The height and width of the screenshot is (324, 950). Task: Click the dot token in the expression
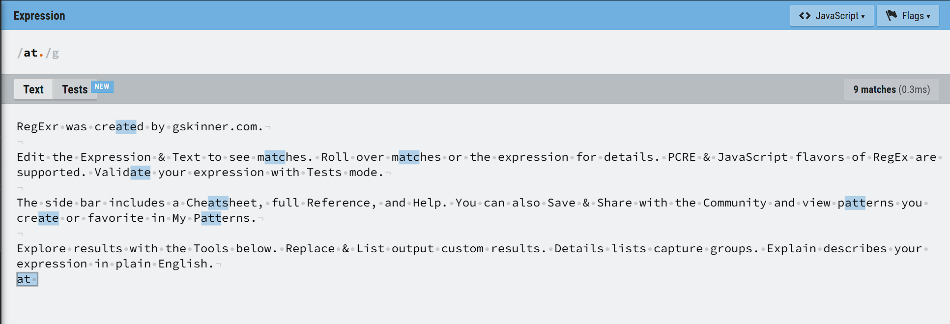click(41, 53)
